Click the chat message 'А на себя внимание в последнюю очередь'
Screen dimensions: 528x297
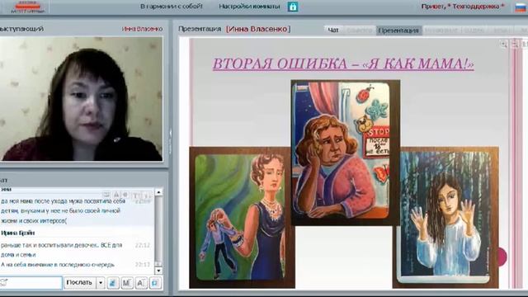[x=58, y=265]
